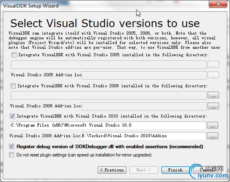Viewport: 230px width, 182px height.
Task: Go back with the Previous button
Action: click(112, 170)
